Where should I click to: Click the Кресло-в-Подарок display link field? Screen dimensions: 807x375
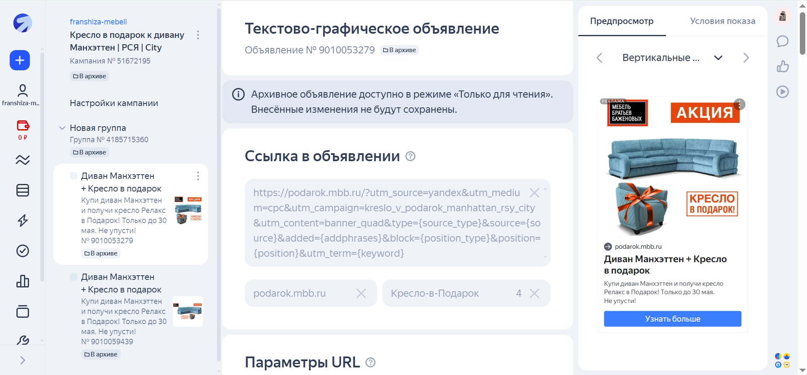466,293
